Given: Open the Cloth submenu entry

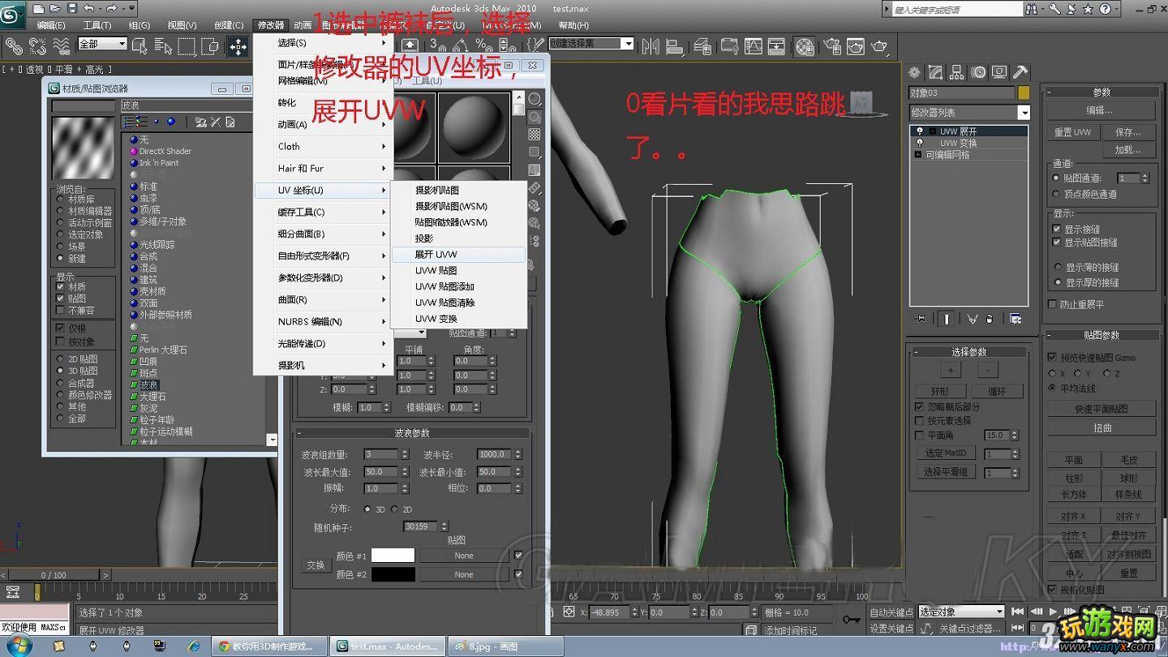Looking at the screenshot, I should coord(324,147).
